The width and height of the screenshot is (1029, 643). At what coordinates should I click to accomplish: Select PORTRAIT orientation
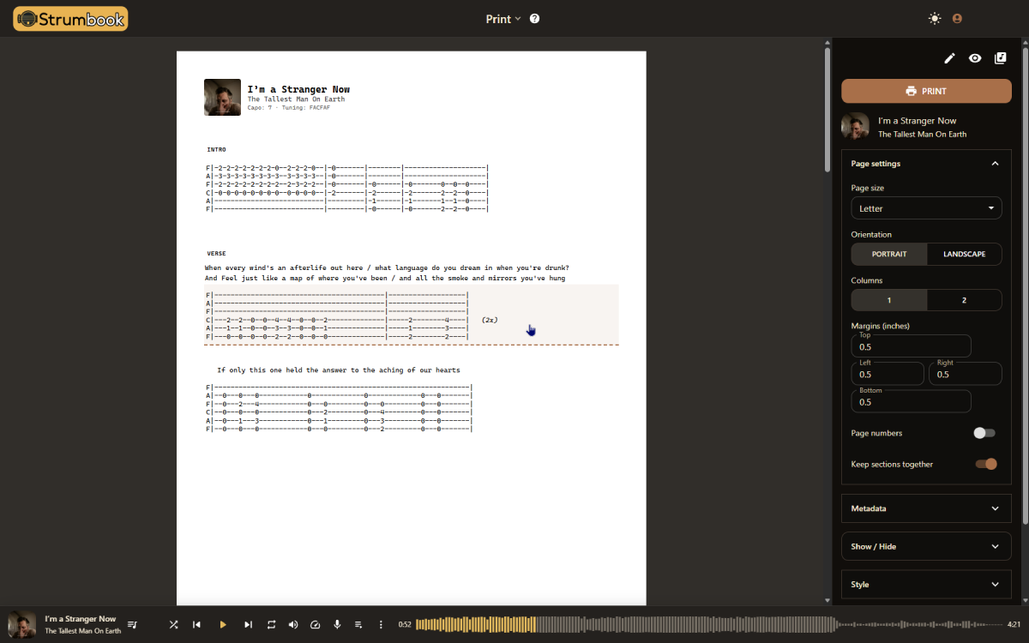[889, 254]
